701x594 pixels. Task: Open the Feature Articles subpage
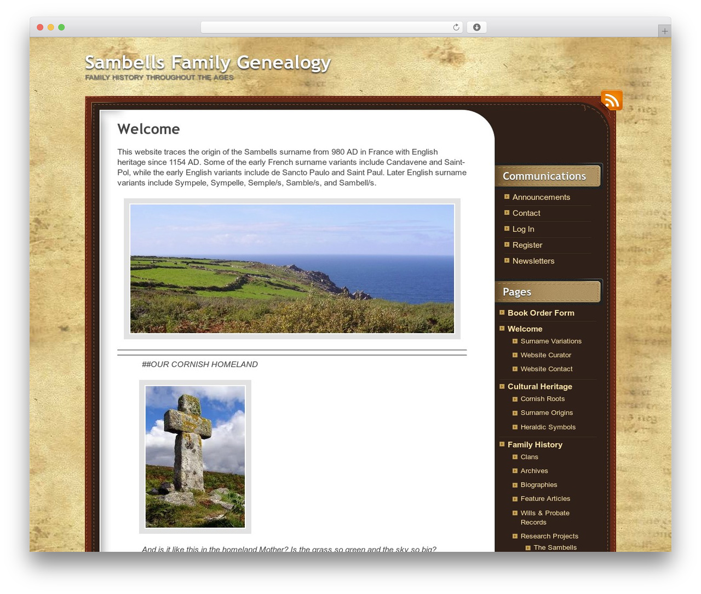pyautogui.click(x=545, y=499)
